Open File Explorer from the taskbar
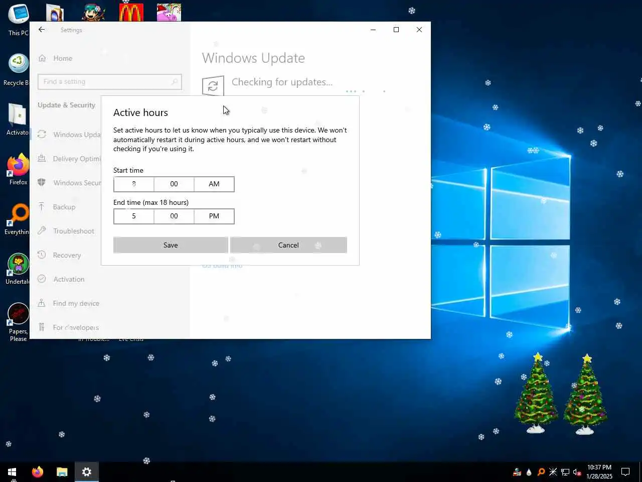The height and width of the screenshot is (482, 642). [62, 472]
